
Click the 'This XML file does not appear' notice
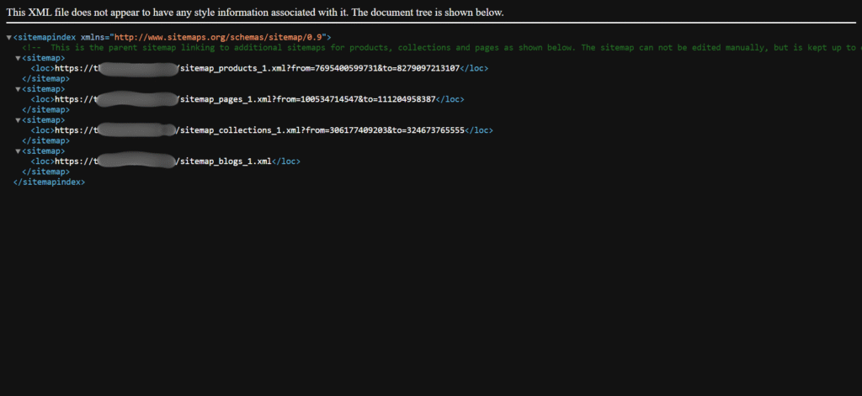click(254, 12)
